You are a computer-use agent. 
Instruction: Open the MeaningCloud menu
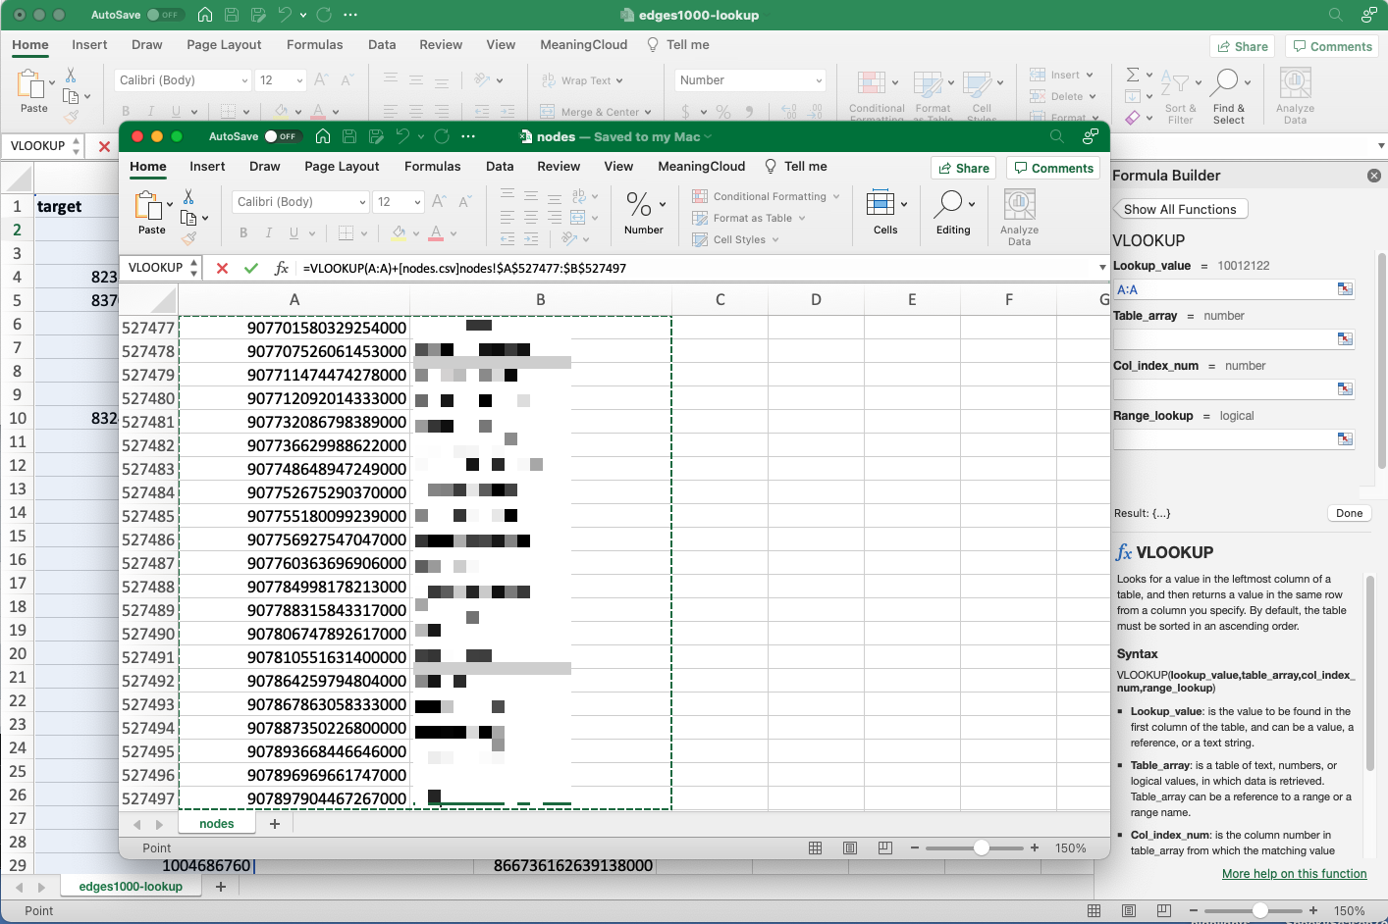pos(701,166)
